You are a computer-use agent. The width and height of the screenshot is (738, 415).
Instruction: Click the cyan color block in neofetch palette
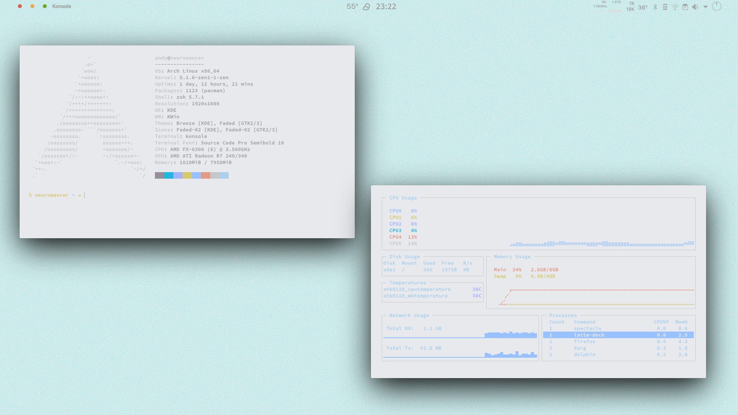169,175
